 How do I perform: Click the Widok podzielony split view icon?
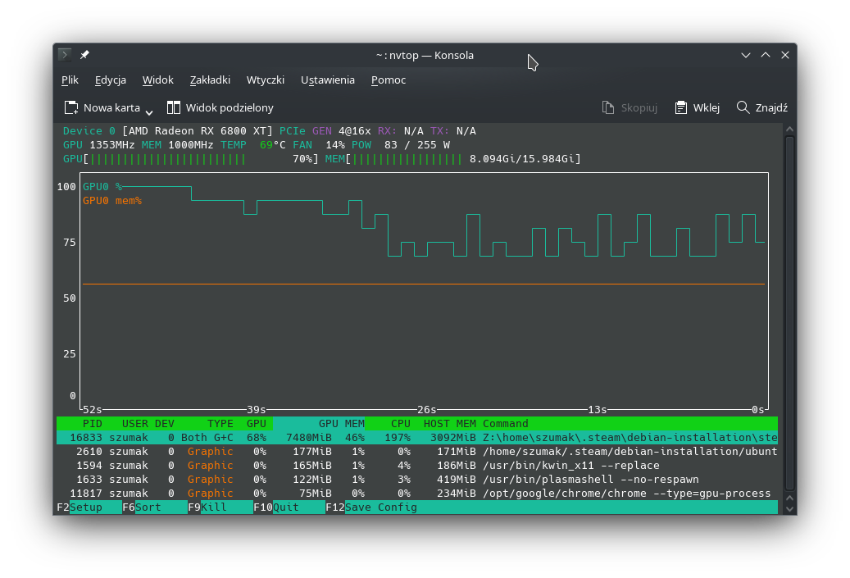coord(174,107)
